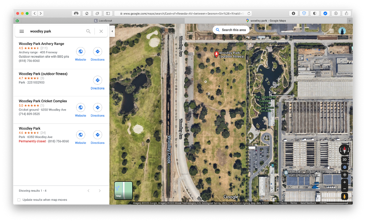Open the Google Maps hamburger menu
Viewport: 366px width, 222px height.
[x=22, y=31]
